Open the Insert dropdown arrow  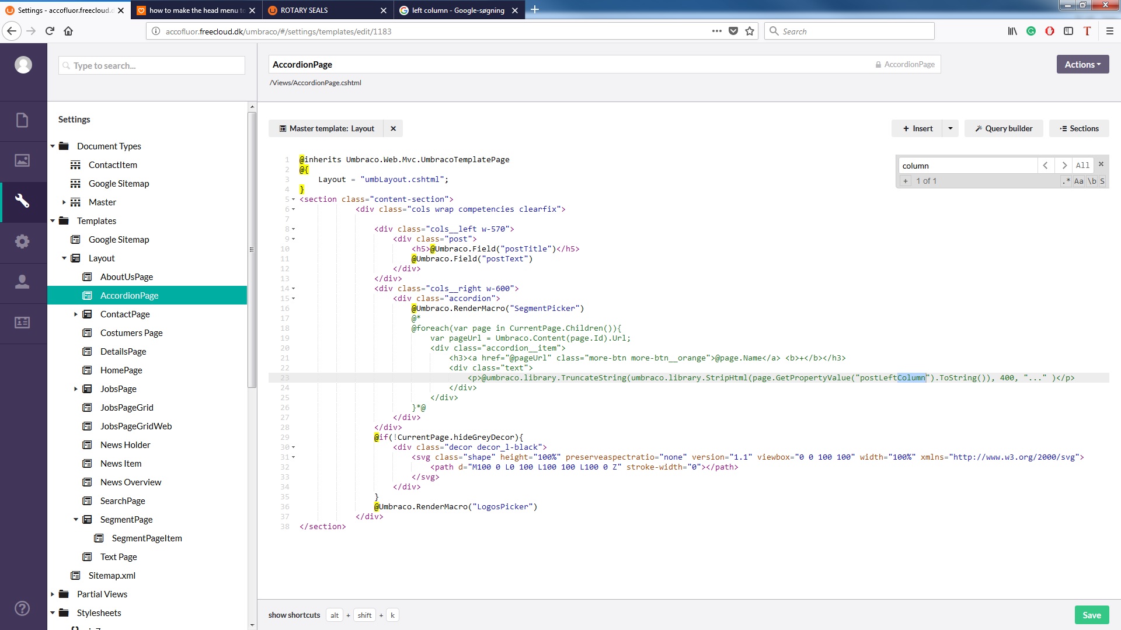(x=951, y=128)
